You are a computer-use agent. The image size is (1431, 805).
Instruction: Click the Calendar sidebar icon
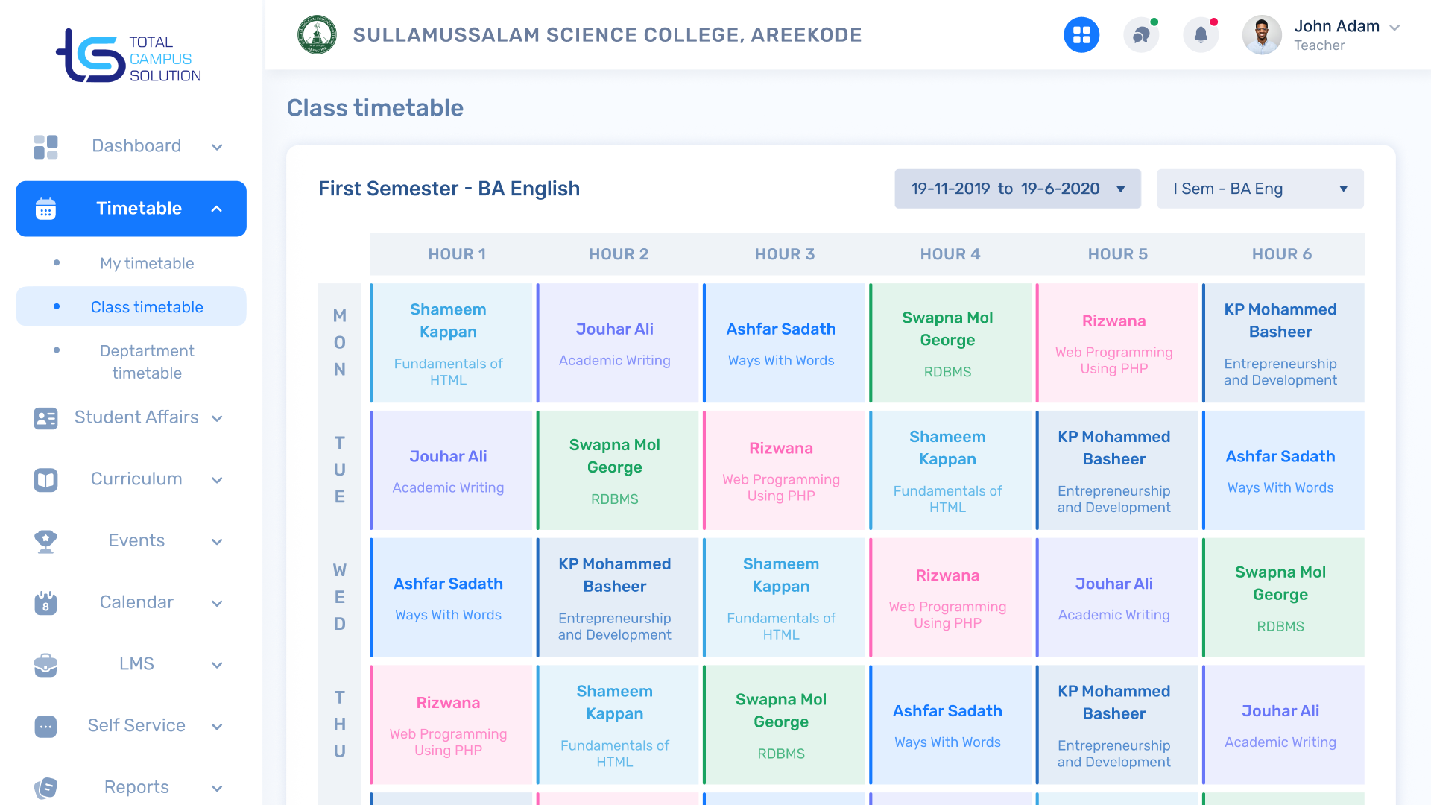coord(45,602)
